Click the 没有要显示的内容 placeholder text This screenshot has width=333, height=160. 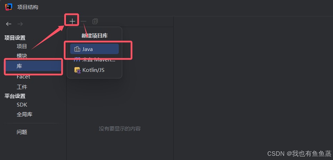pos(120,129)
